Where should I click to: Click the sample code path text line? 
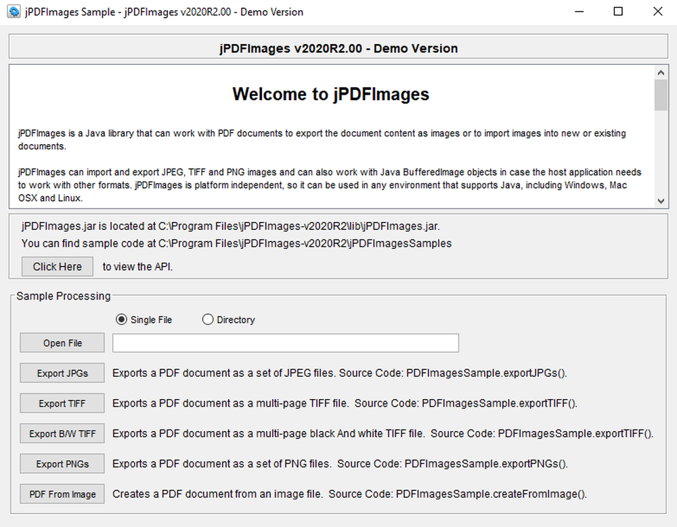pyautogui.click(x=236, y=244)
